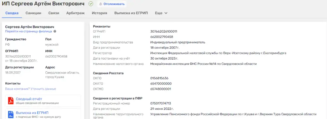Click the Сведения о регистрации в ПФР heading

pos(118,98)
